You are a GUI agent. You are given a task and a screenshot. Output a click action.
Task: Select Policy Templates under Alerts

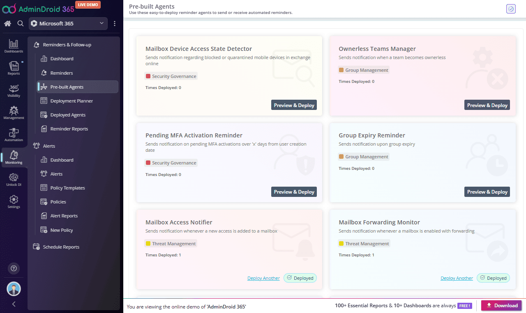tap(67, 188)
